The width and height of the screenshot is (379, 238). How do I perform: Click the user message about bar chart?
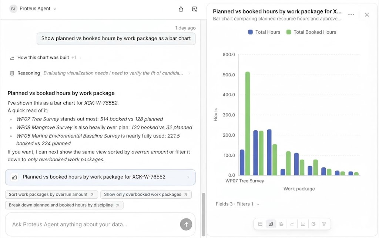tap(116, 39)
